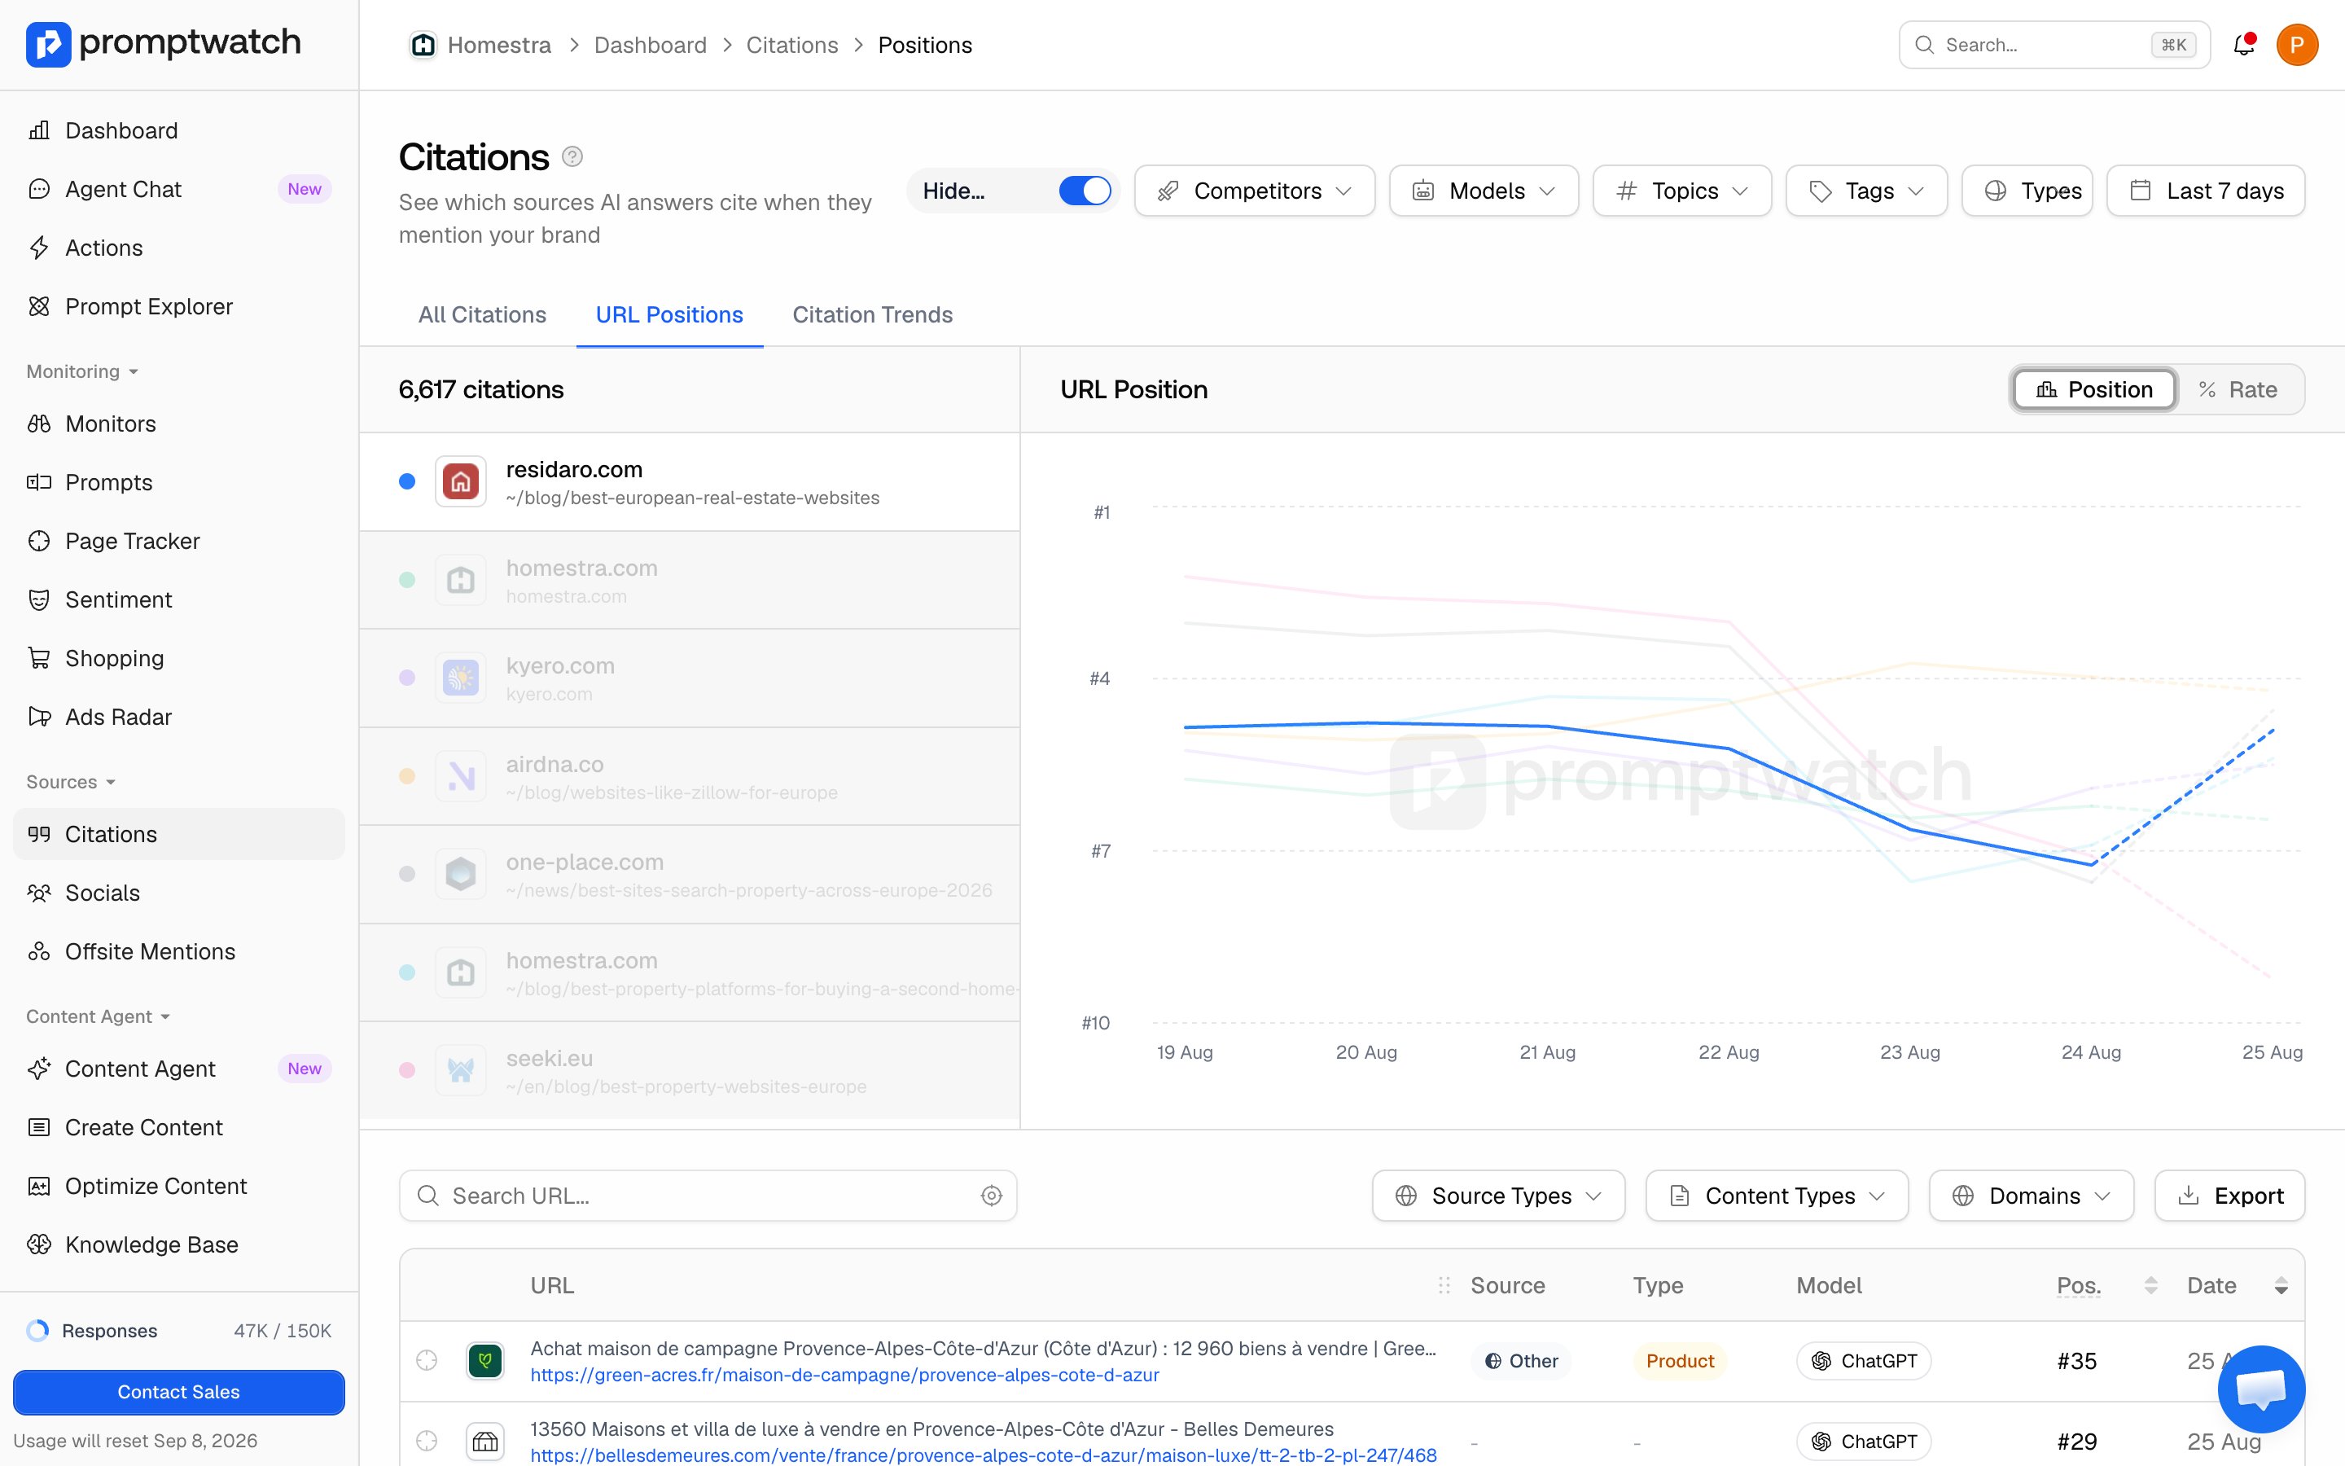Switch to Citation Trends tab
This screenshot has width=2345, height=1466.
click(872, 315)
